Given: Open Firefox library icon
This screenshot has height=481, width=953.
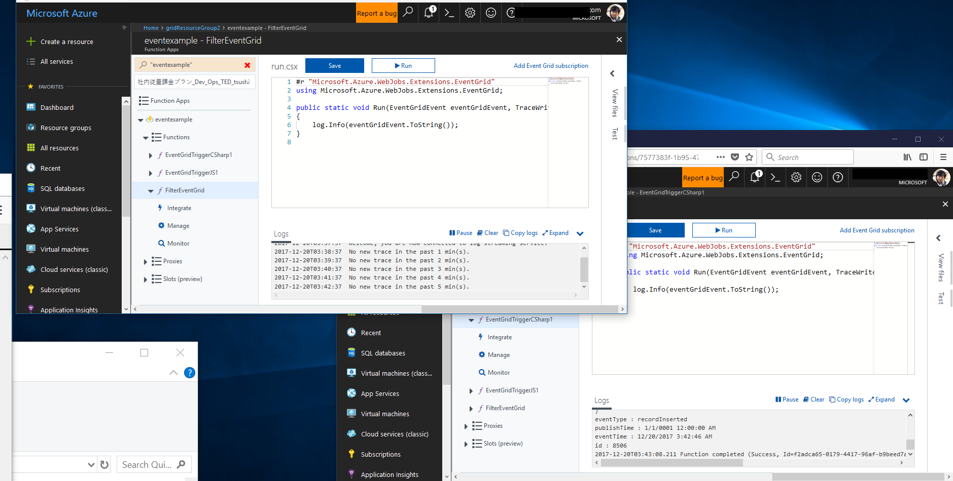Looking at the screenshot, I should 907,157.
